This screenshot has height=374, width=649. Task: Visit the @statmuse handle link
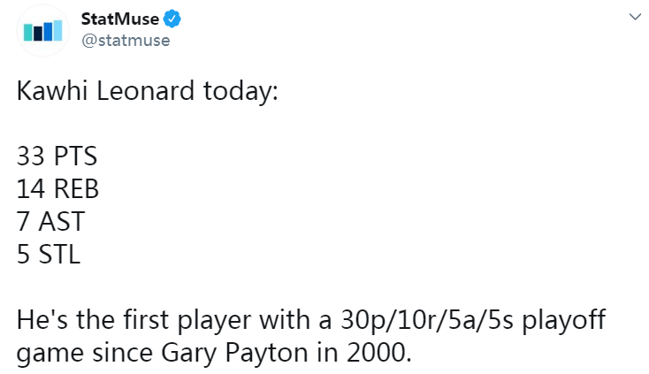[x=126, y=41]
